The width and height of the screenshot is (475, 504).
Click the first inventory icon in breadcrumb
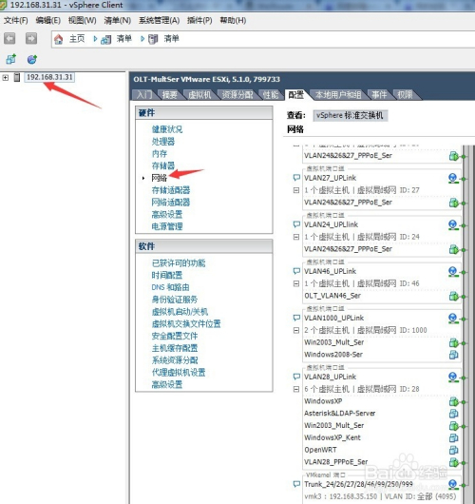point(106,40)
